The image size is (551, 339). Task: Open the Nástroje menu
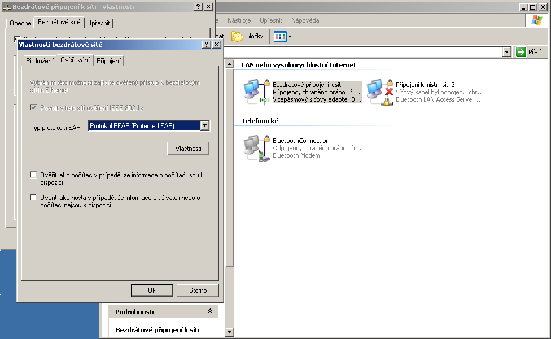click(x=239, y=20)
